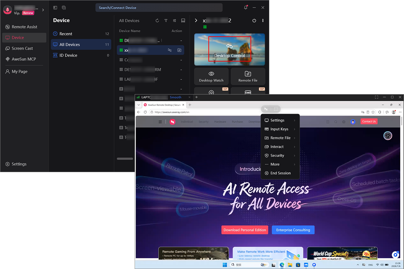The width and height of the screenshot is (404, 269).
Task: Click the Contact Us button
Action: point(369,121)
